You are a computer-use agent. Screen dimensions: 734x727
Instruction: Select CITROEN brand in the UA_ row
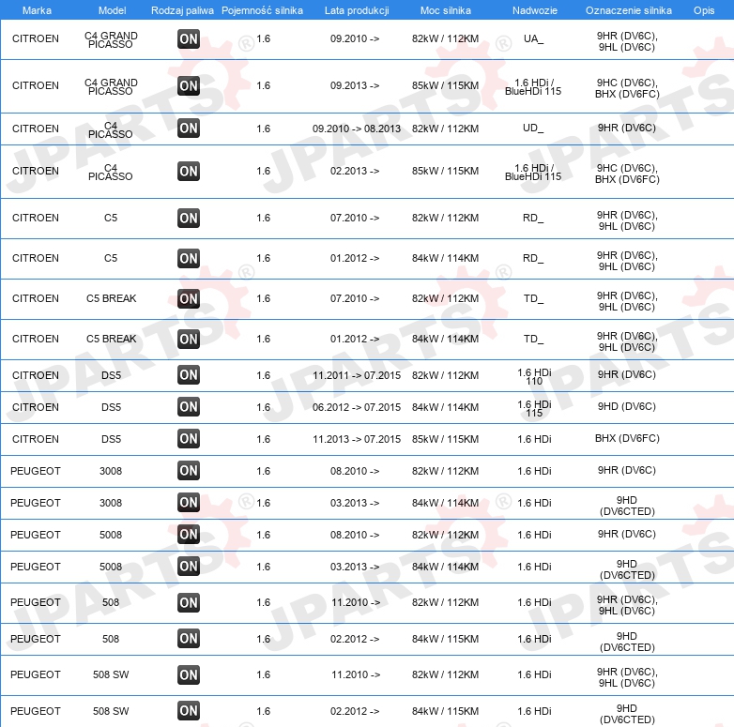36,38
